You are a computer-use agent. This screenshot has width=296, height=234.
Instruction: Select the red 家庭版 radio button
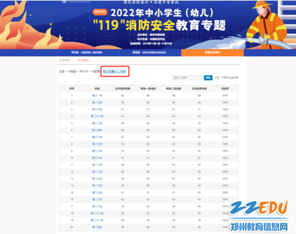(x=83, y=60)
